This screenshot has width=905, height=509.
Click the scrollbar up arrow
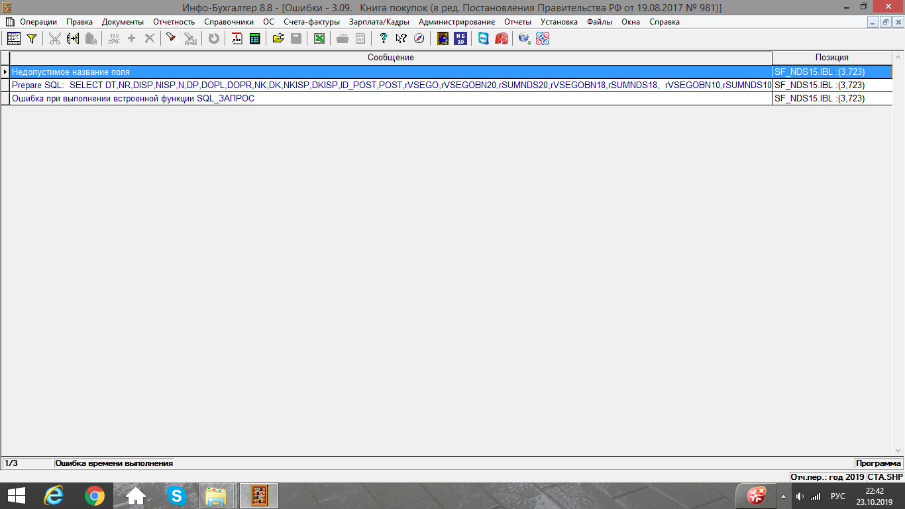(x=898, y=57)
